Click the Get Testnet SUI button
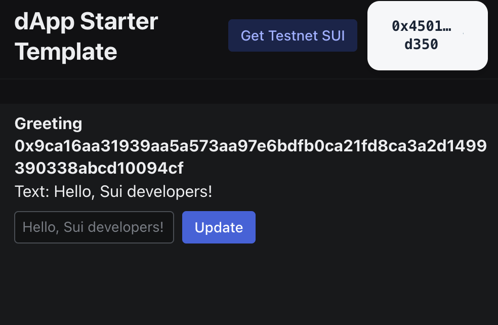 tap(293, 35)
